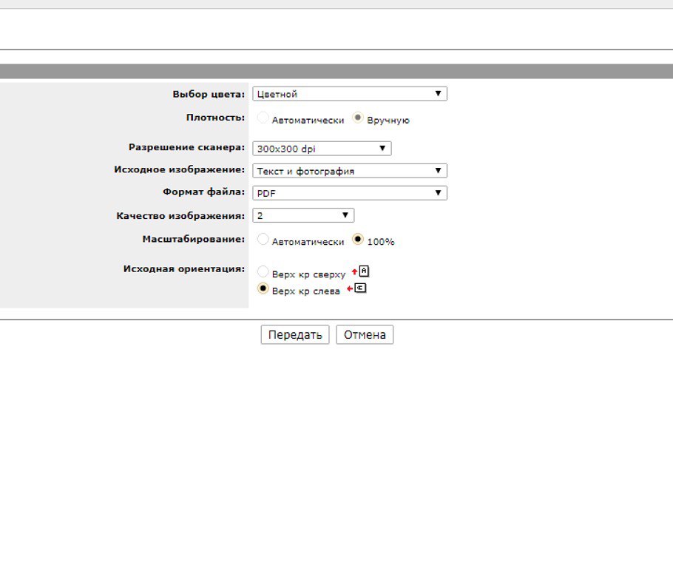This screenshot has width=673, height=568.
Task: Open the Формат файла dropdown
Action: tap(349, 193)
